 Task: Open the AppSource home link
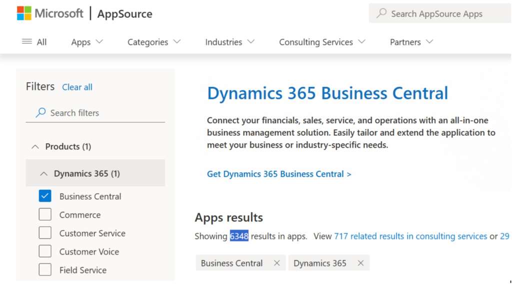(124, 13)
